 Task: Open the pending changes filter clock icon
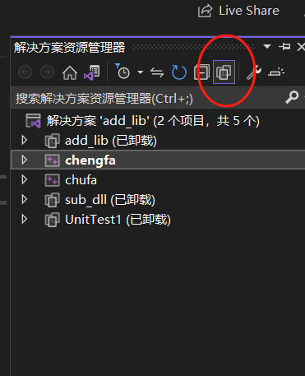tap(122, 72)
